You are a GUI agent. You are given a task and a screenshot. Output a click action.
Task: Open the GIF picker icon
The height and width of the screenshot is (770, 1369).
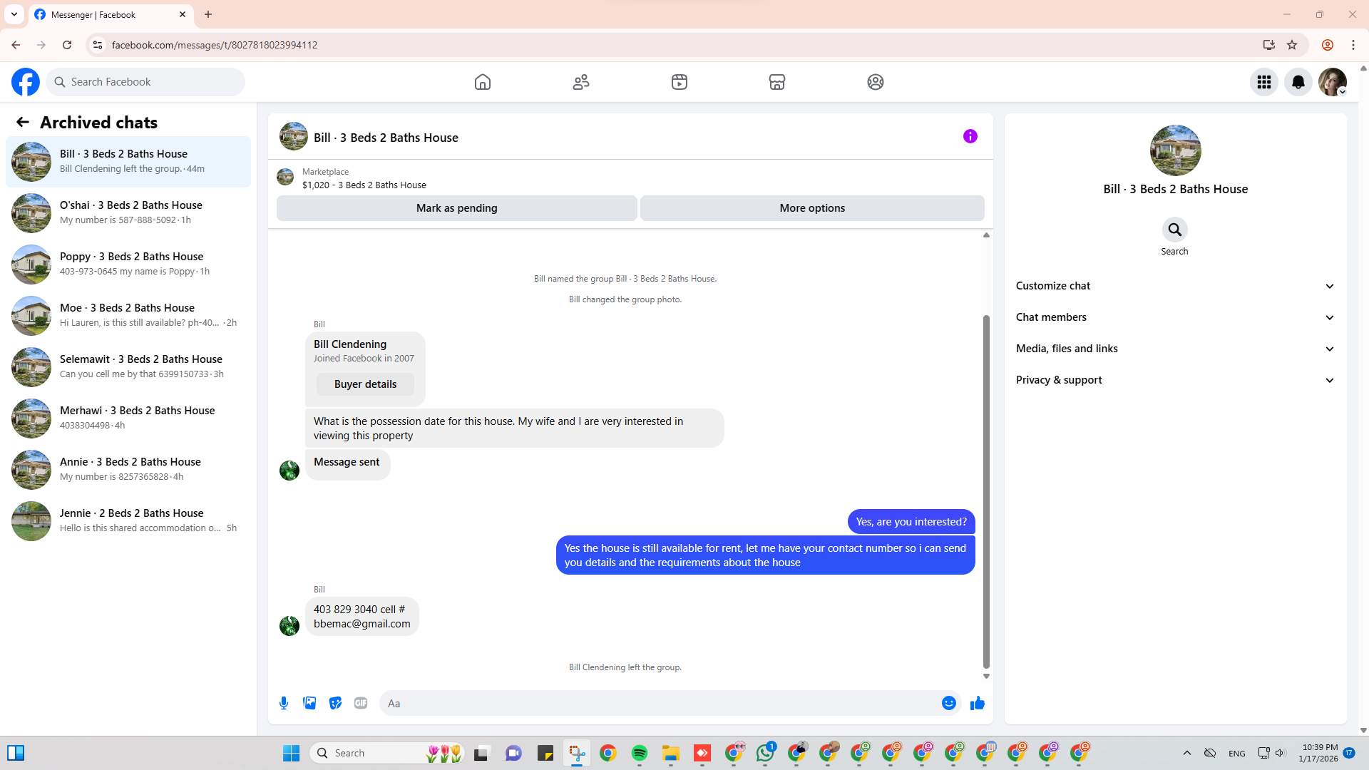coord(361,703)
